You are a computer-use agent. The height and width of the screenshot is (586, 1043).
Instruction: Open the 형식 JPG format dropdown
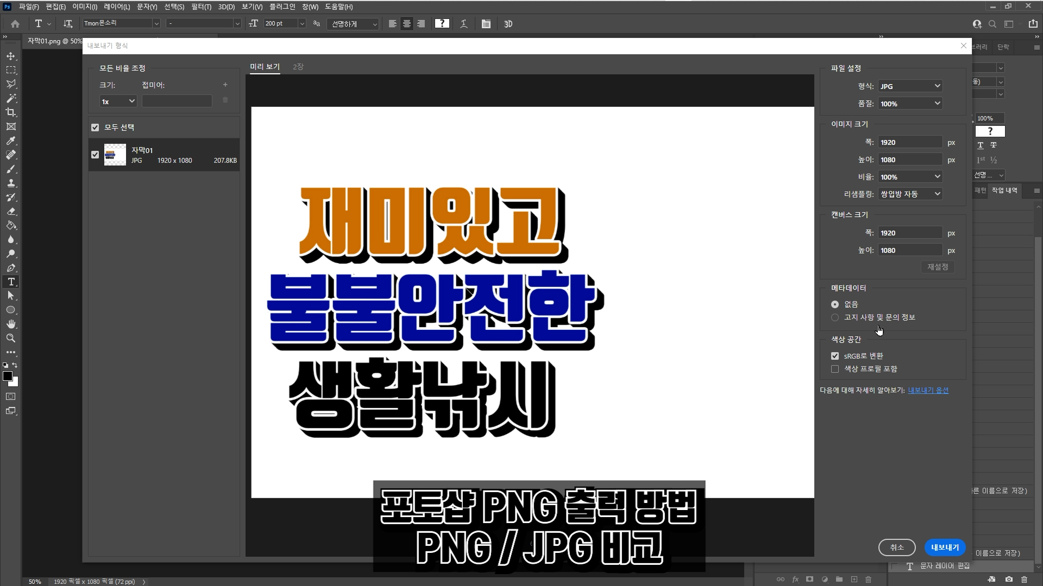(910, 86)
